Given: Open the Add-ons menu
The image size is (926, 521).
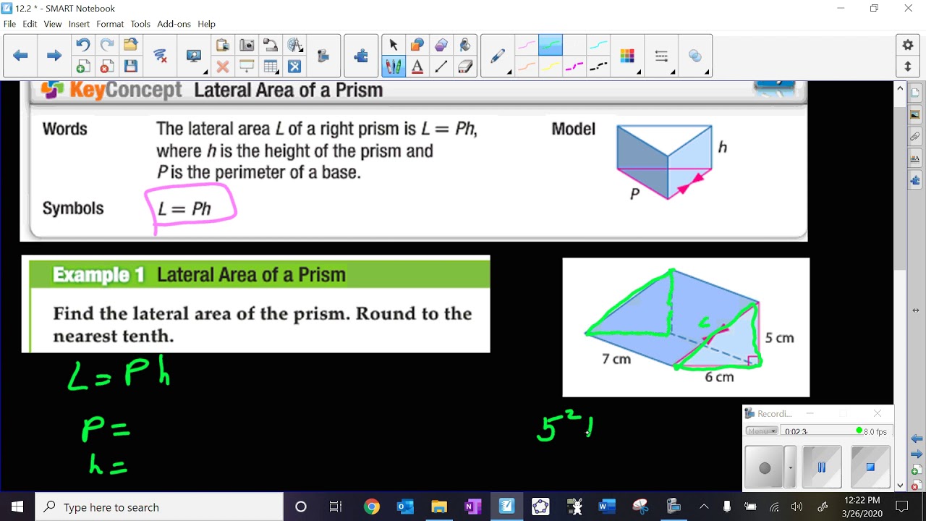Looking at the screenshot, I should point(174,24).
